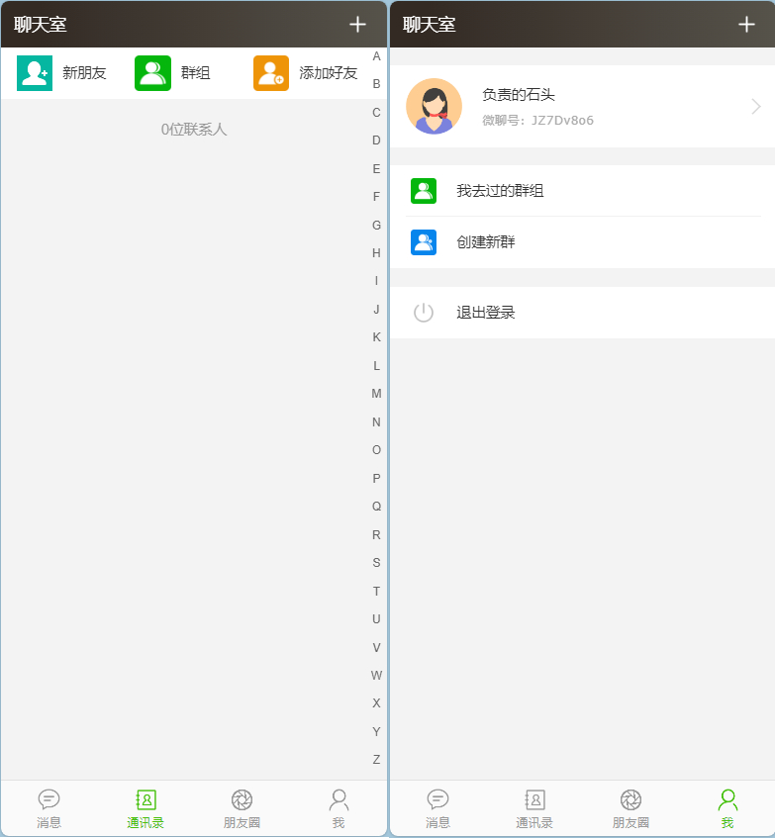Click the green 我去过的群组 icon
775x838 pixels.
tap(424, 191)
